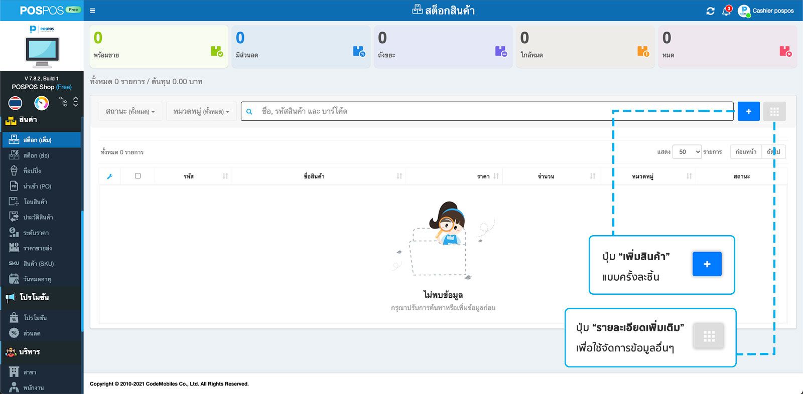The image size is (803, 394).
Task: Open the colorful dashboard gauge icon
Action: [41, 103]
